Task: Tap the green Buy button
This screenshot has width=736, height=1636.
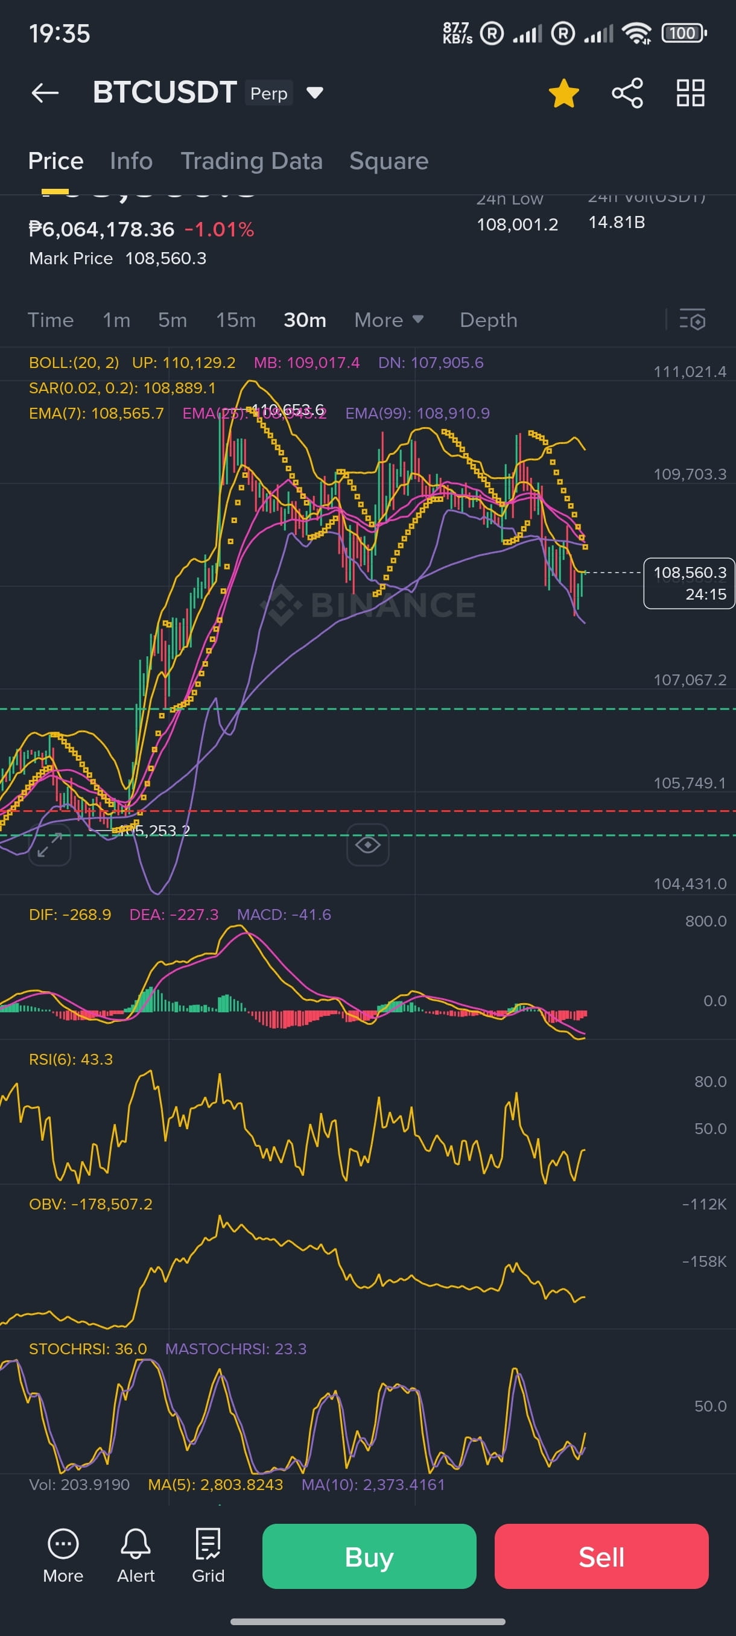Action: click(369, 1556)
